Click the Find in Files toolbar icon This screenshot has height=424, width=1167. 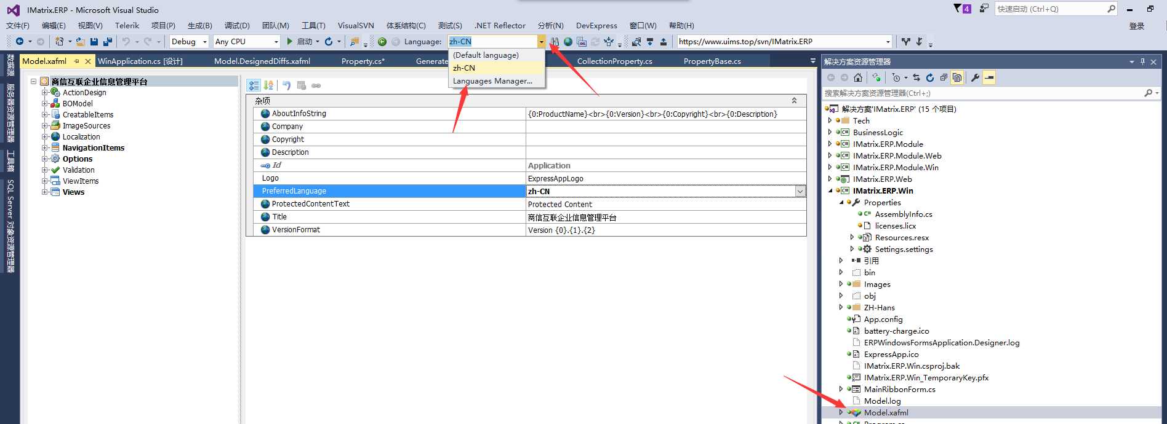(355, 41)
